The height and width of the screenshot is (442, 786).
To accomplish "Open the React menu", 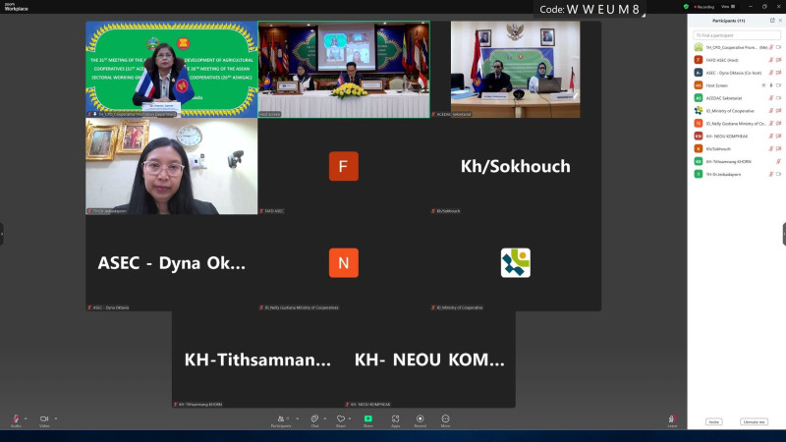I will point(341,420).
